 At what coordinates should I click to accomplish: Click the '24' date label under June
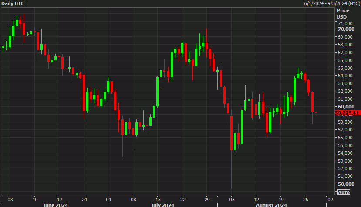pos(84,200)
